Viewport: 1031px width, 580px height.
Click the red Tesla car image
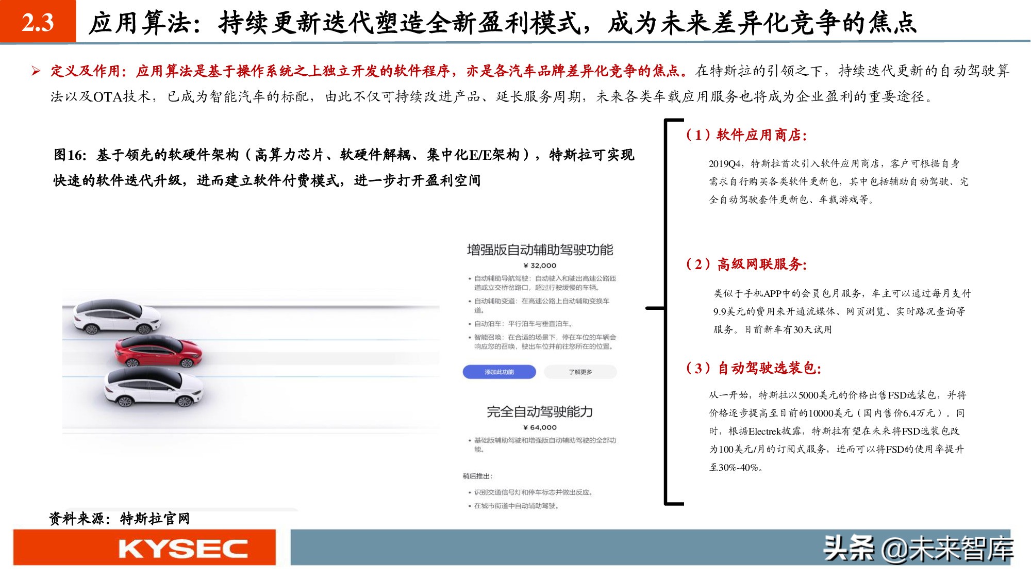point(158,351)
